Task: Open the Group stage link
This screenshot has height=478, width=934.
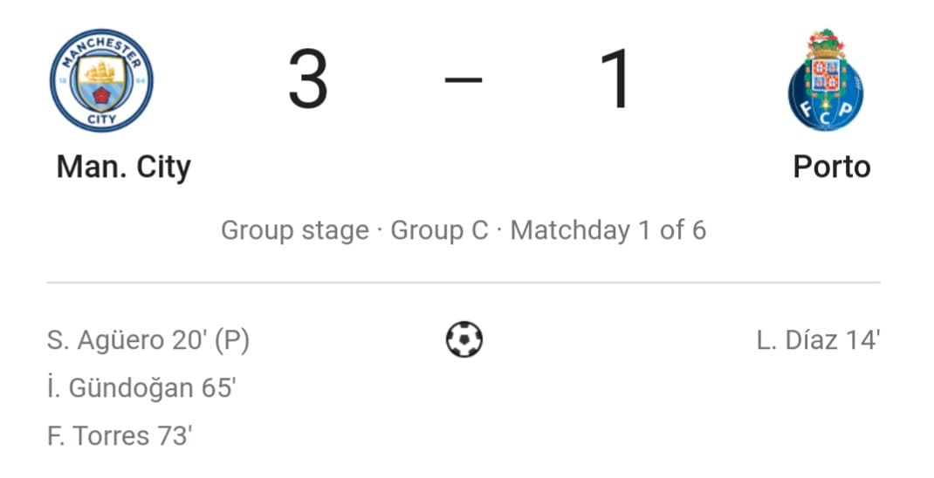Action: click(x=295, y=230)
